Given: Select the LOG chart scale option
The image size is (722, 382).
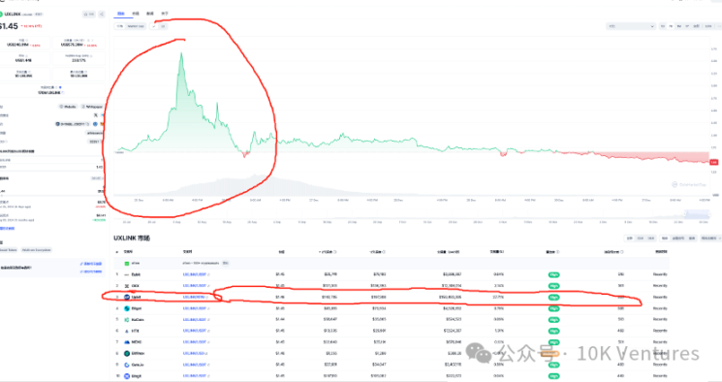Looking at the screenshot, I should click(x=708, y=26).
